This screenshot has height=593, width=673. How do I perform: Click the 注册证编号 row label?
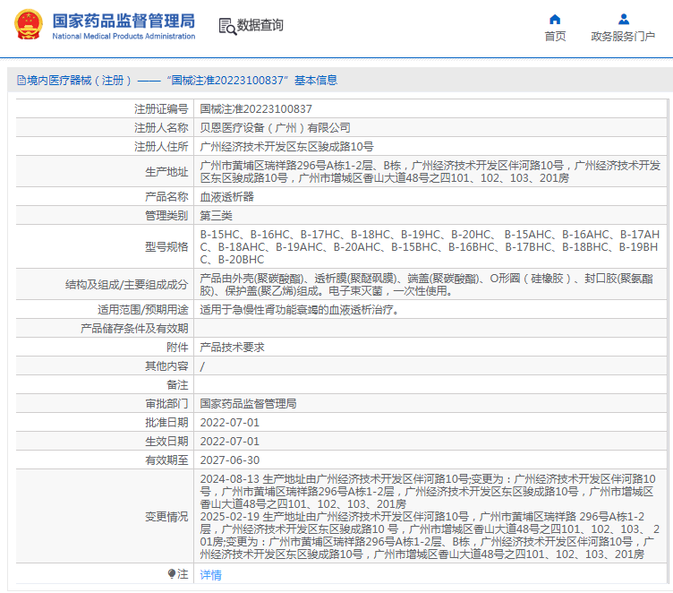[161, 109]
